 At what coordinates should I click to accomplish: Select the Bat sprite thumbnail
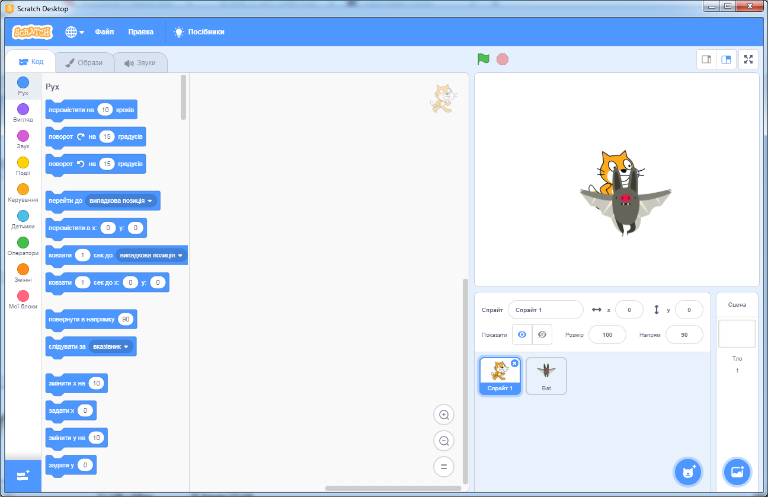tap(546, 376)
